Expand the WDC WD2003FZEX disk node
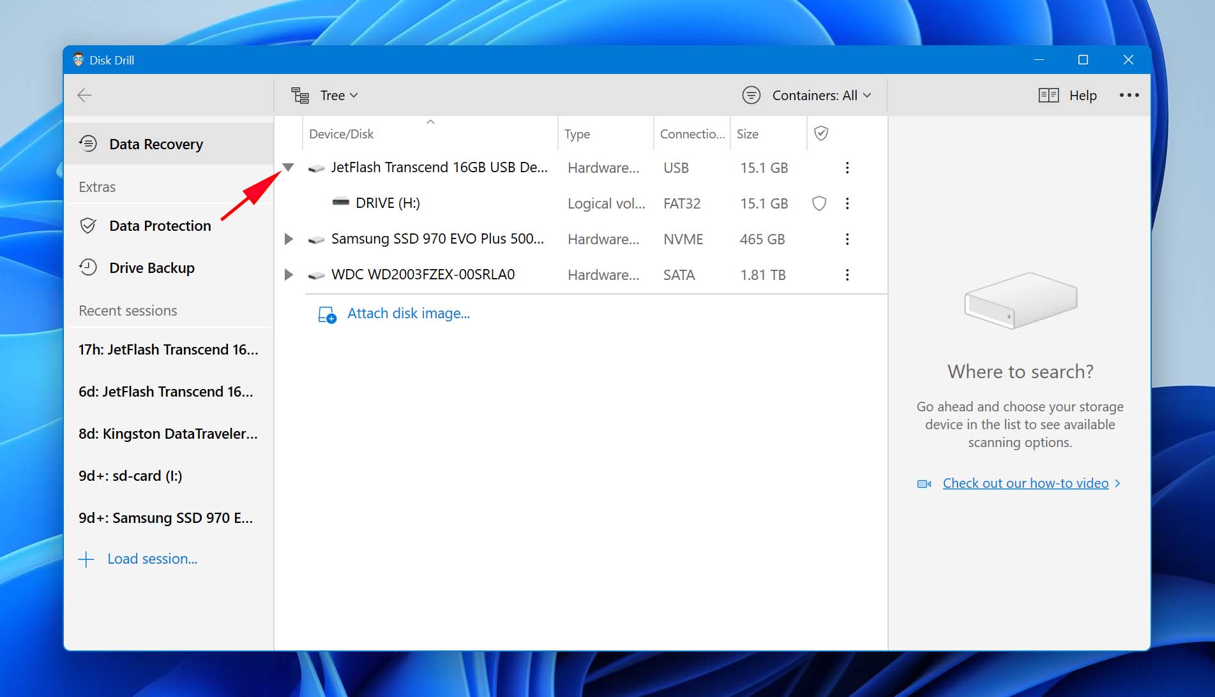 (289, 275)
